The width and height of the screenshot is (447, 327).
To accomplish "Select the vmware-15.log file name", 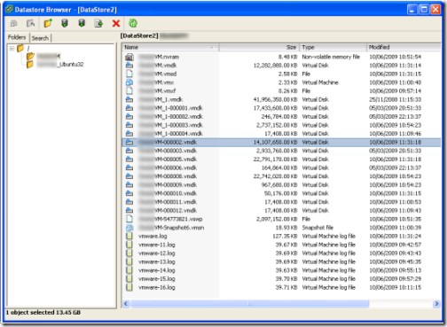I will tap(157, 279).
